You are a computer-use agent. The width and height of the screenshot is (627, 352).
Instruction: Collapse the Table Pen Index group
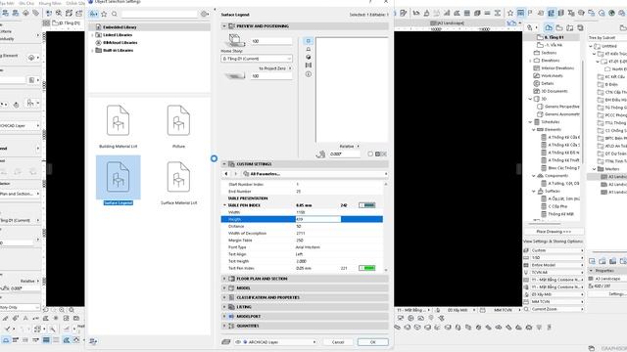point(224,205)
